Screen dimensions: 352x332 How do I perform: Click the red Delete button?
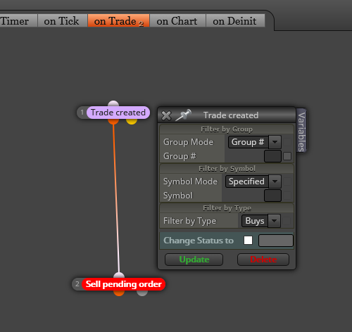click(263, 260)
